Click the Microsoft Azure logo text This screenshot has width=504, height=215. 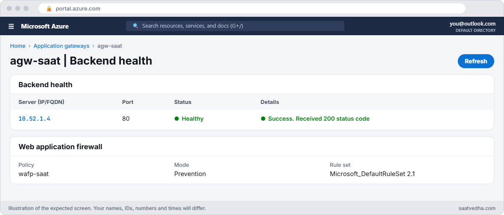(x=45, y=26)
